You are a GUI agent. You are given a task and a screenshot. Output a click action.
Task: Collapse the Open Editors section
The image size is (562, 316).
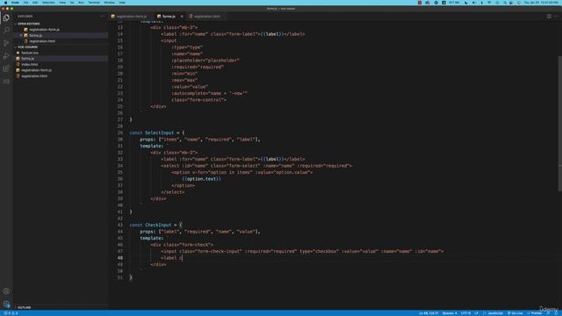click(x=28, y=24)
